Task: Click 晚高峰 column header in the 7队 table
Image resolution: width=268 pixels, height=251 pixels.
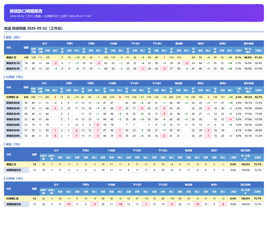Action: click(178, 83)
